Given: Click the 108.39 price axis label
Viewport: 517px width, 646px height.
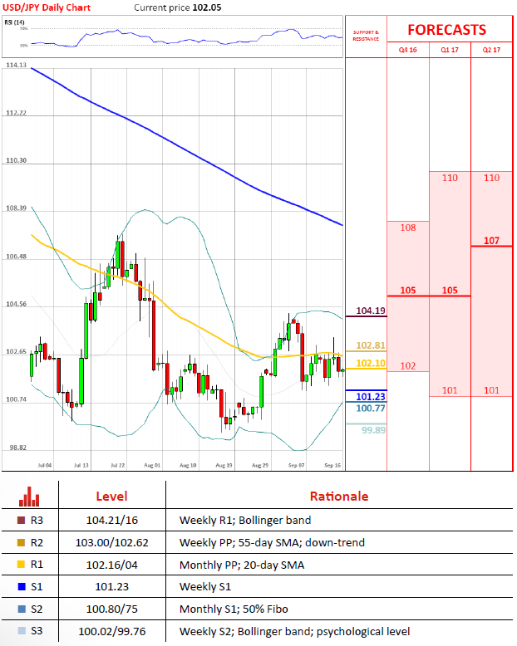Looking at the screenshot, I should (x=16, y=208).
